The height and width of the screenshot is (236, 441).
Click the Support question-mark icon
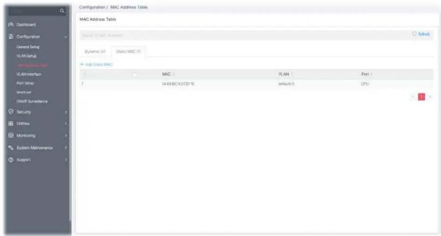(x=11, y=159)
